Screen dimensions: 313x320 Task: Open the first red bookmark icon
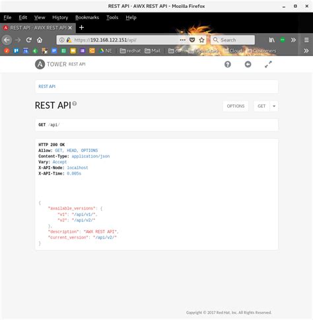7,51
